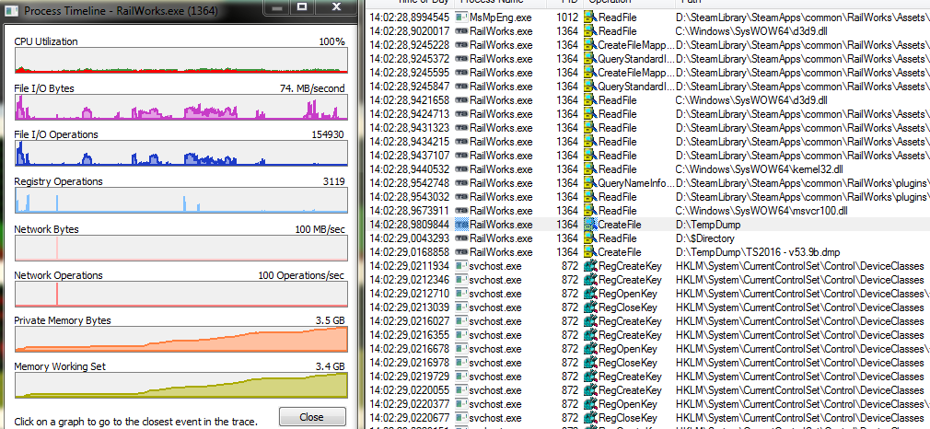Click RegCreateKey text in row 14:02:29,0219729

pyautogui.click(x=630, y=377)
